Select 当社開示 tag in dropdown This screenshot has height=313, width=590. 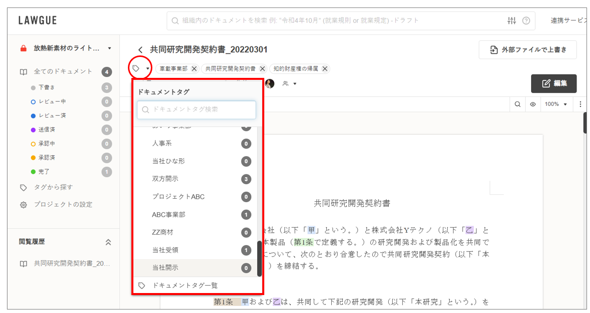(x=165, y=268)
